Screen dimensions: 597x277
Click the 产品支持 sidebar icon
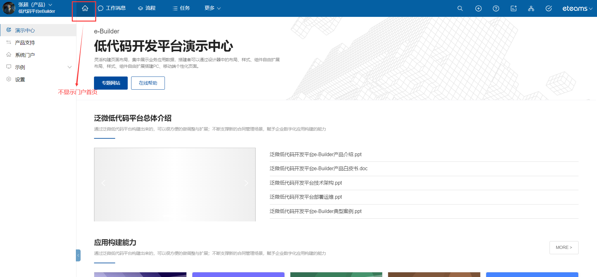click(9, 42)
